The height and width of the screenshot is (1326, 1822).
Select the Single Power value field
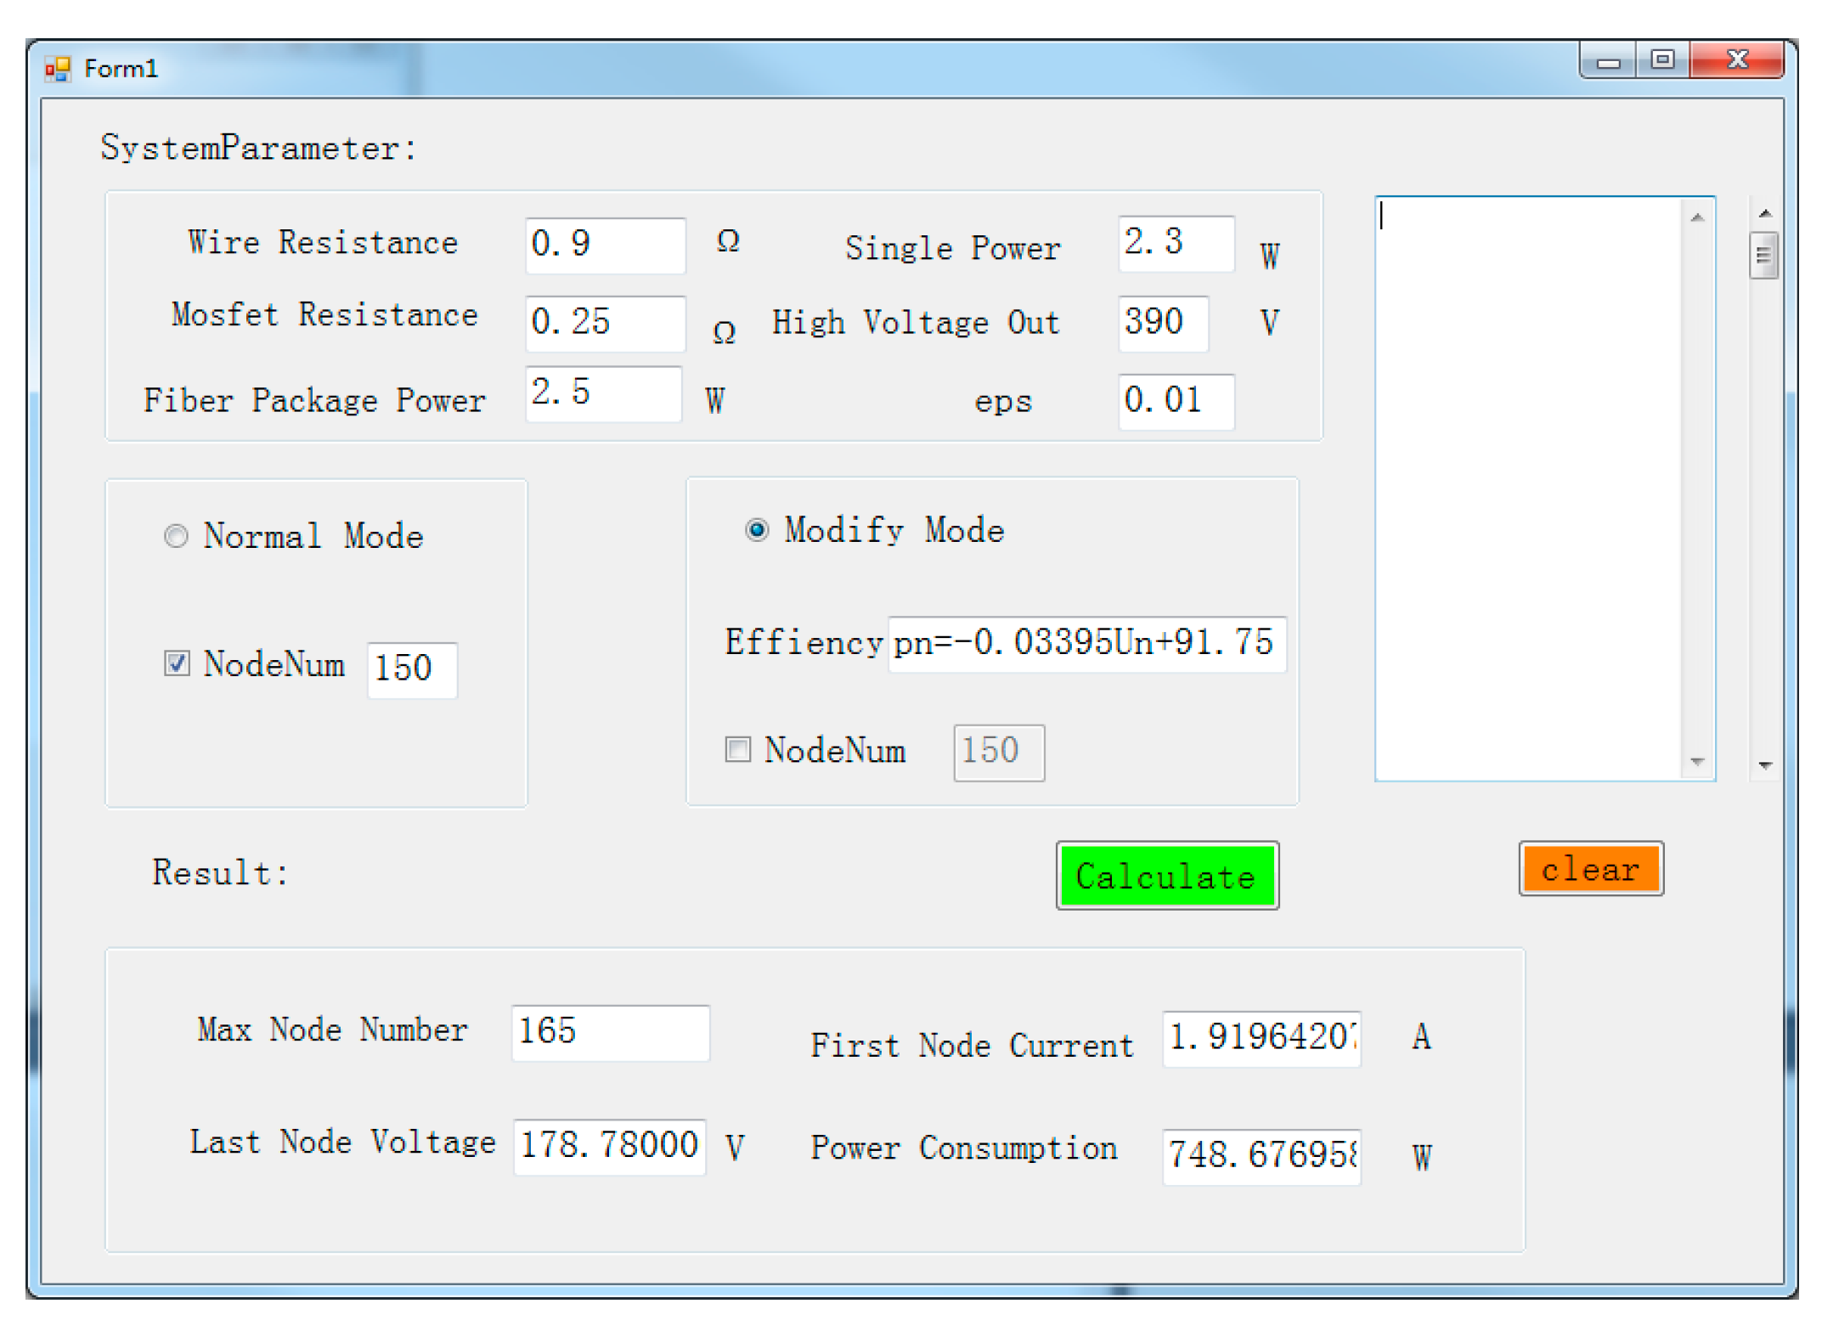(x=1176, y=245)
